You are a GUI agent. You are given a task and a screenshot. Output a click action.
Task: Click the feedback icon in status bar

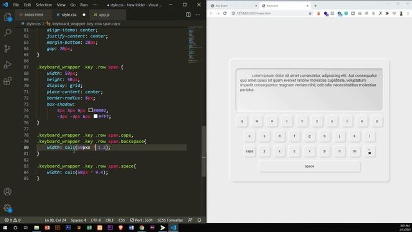pos(190,220)
